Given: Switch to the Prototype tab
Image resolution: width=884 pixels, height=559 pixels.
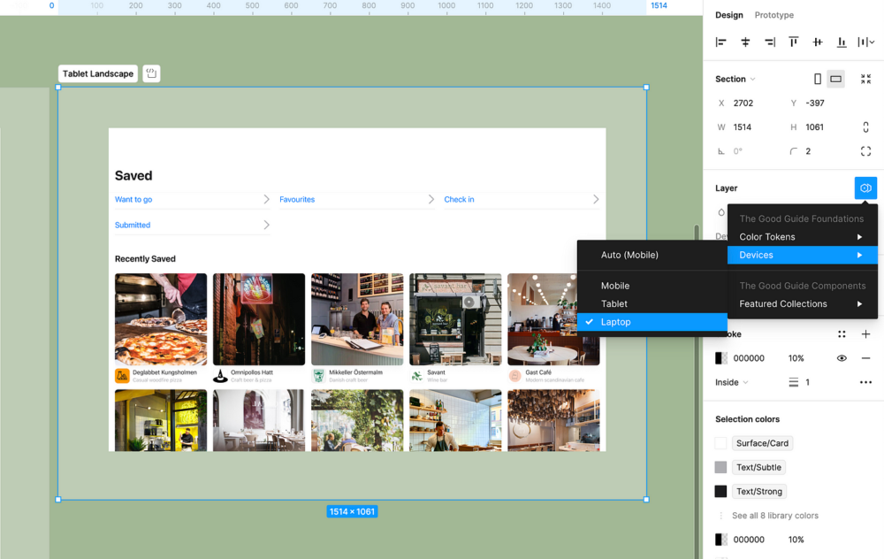Looking at the screenshot, I should click(x=773, y=15).
